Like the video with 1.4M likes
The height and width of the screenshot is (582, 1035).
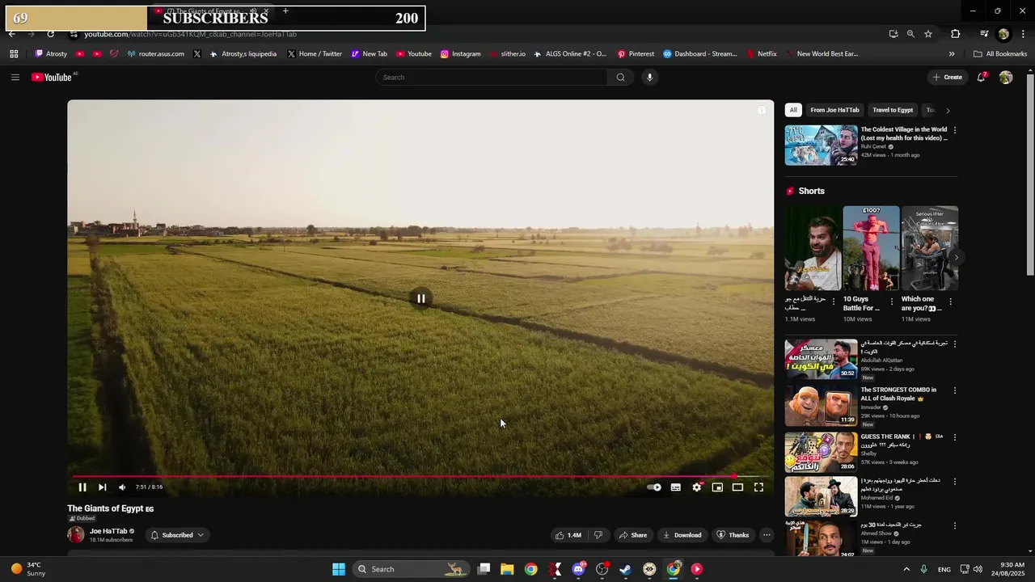coord(569,535)
